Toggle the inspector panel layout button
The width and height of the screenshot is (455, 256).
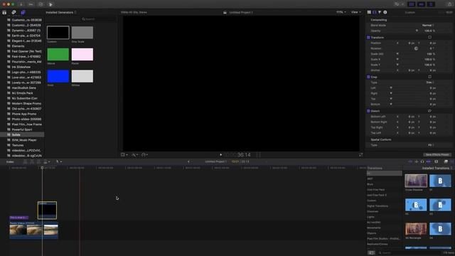point(432,4)
